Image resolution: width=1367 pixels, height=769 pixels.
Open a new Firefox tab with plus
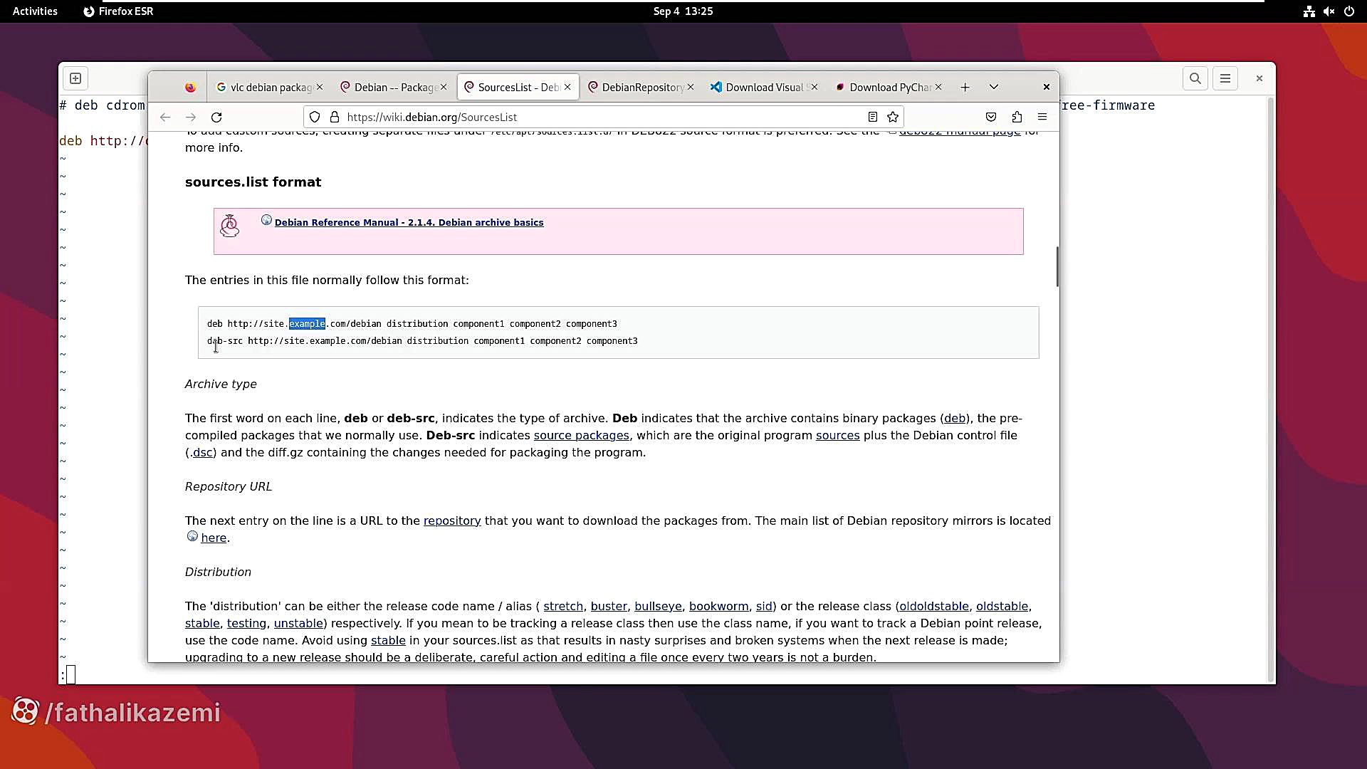tap(965, 87)
